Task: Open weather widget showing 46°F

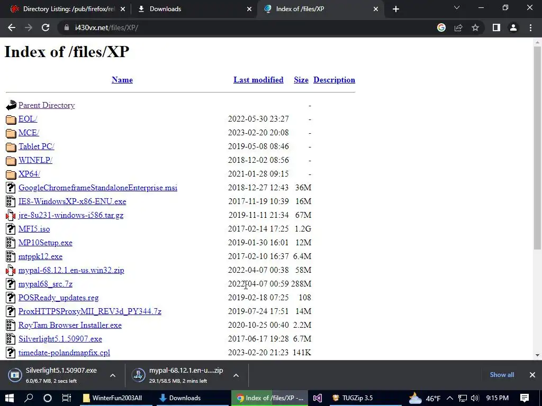Action: (x=424, y=398)
